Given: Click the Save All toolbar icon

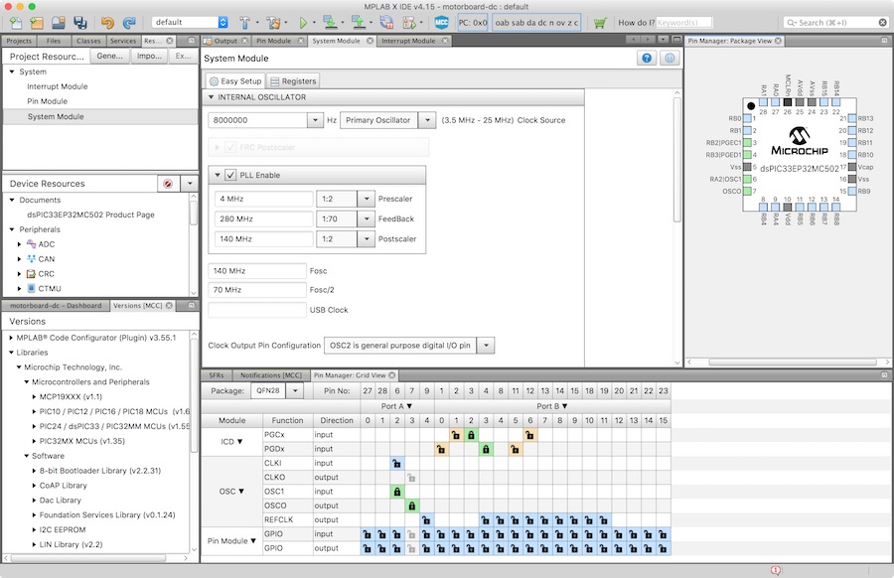Looking at the screenshot, I should pos(79,23).
